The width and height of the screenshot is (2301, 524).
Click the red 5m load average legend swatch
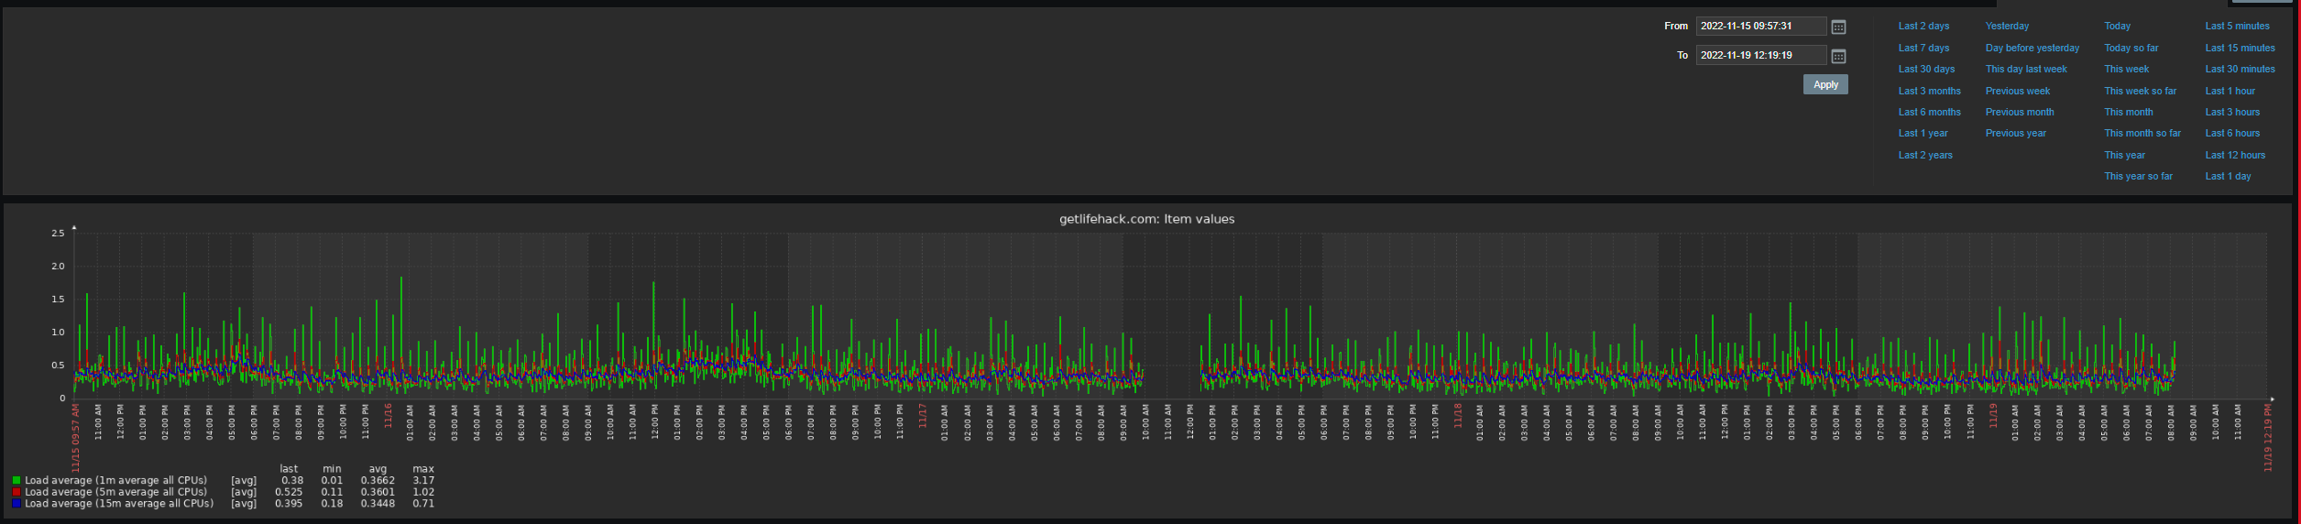[16, 492]
